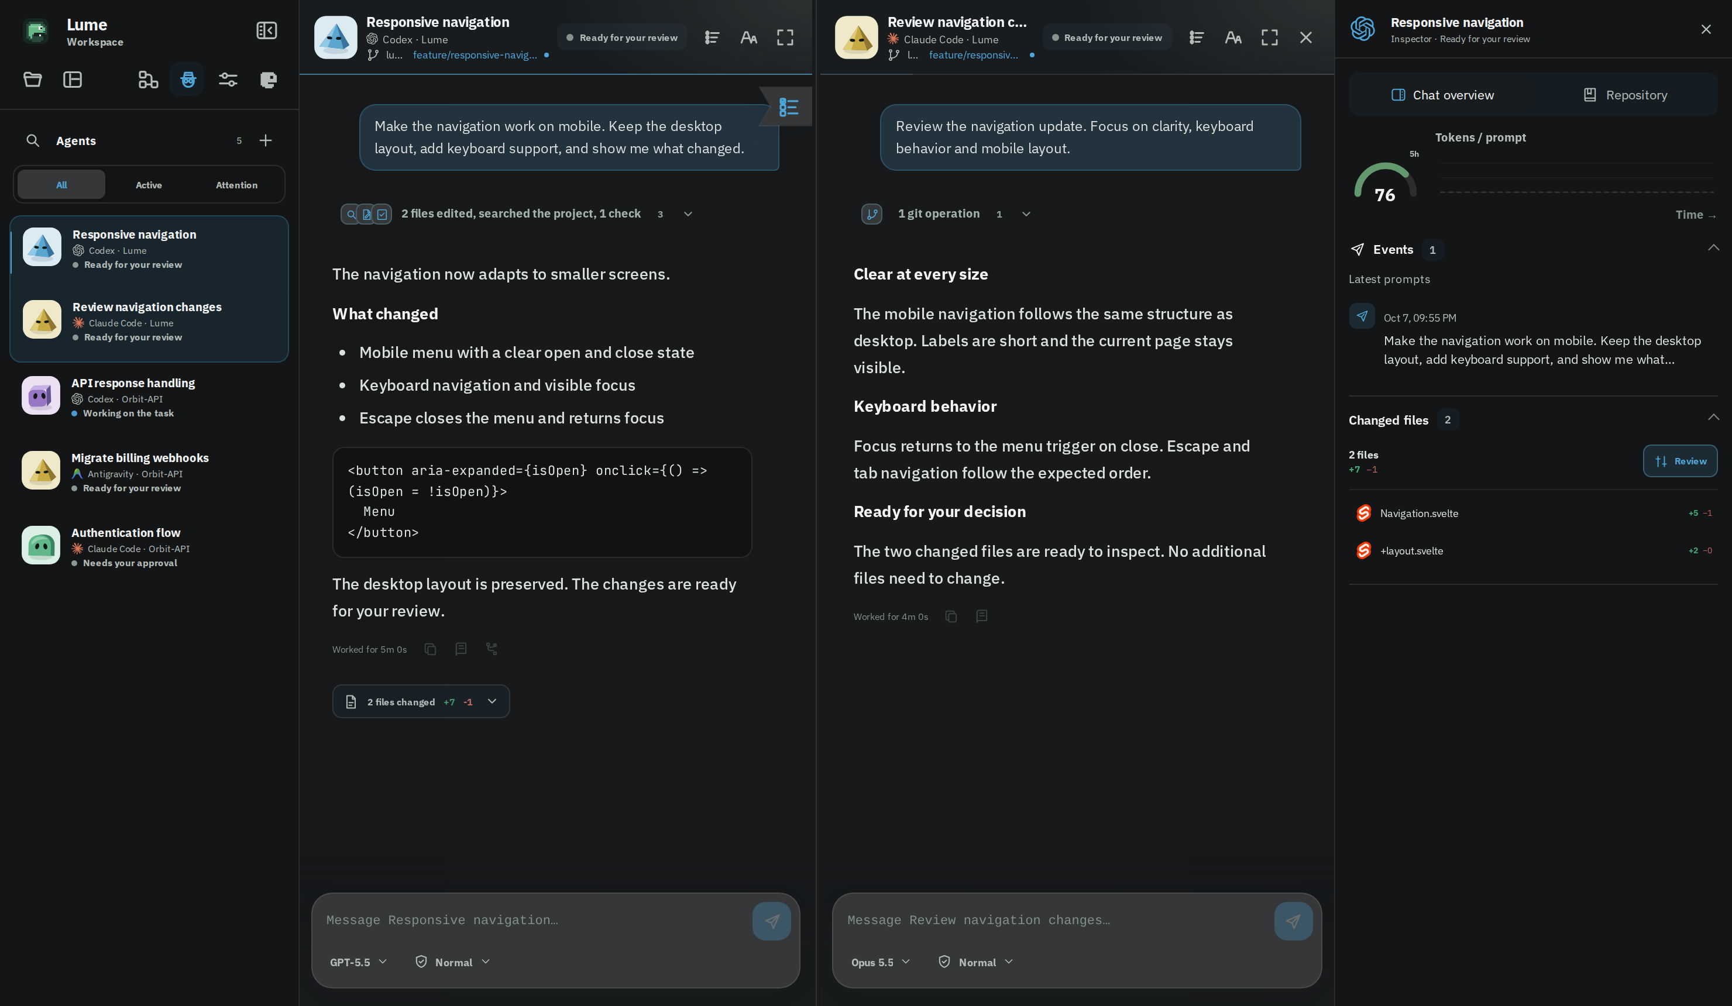Click the 76 tokens gauge
Screen dimensions: 1732x1006
click(x=1385, y=183)
